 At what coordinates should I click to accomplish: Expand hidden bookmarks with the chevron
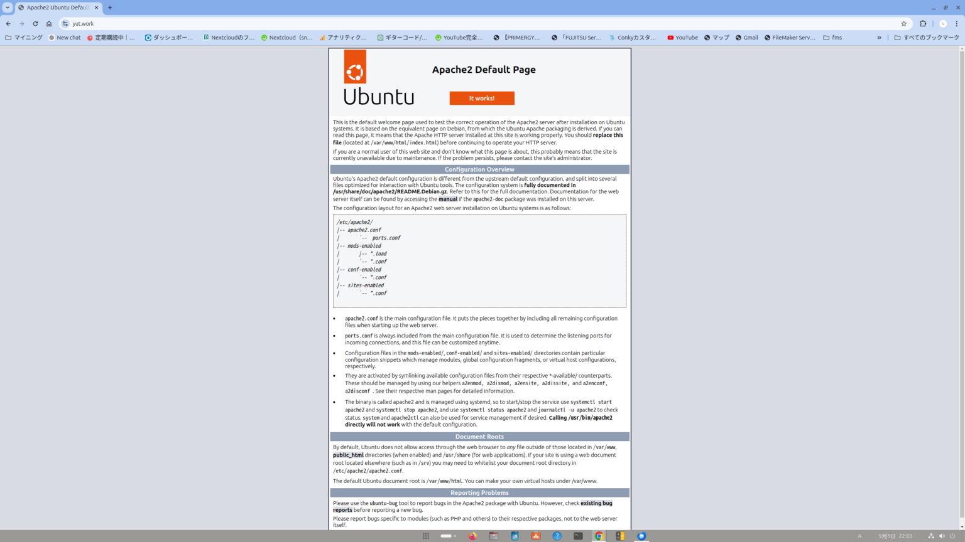click(879, 38)
